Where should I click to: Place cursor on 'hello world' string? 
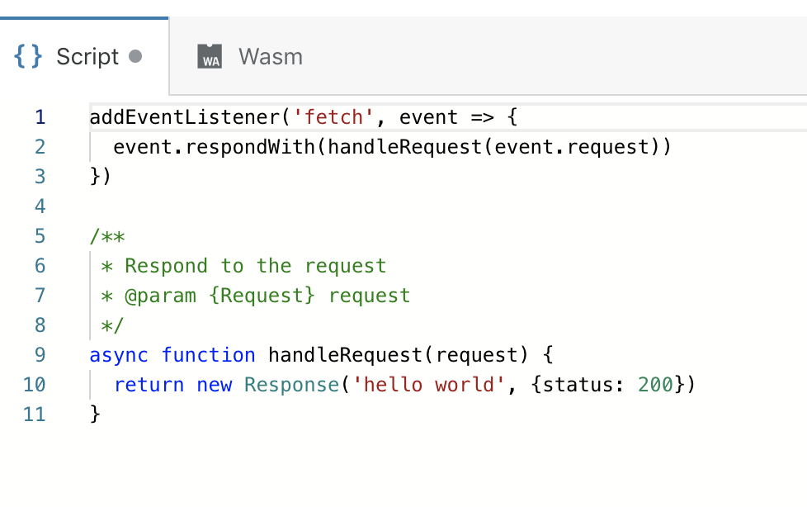(x=429, y=386)
